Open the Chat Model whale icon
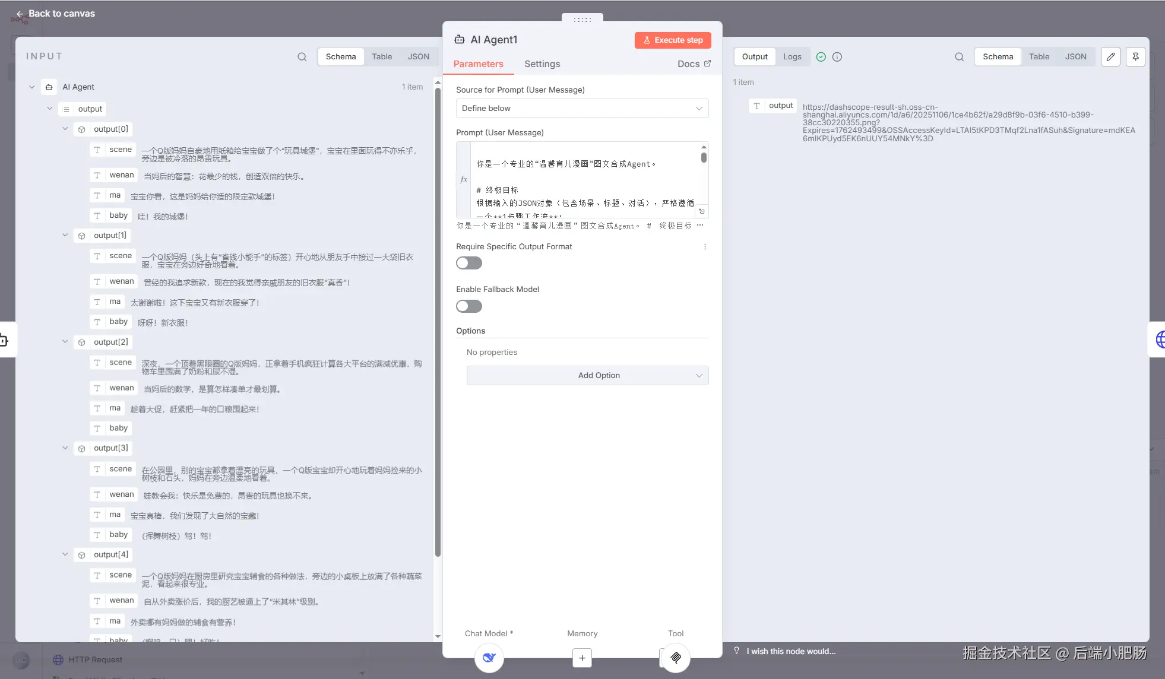Viewport: 1165px width, 679px height. pyautogui.click(x=489, y=658)
